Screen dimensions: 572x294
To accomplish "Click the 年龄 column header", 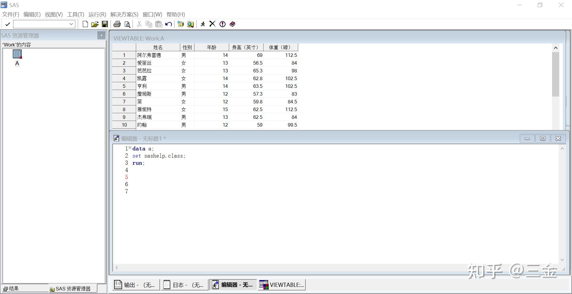I will tap(212, 47).
